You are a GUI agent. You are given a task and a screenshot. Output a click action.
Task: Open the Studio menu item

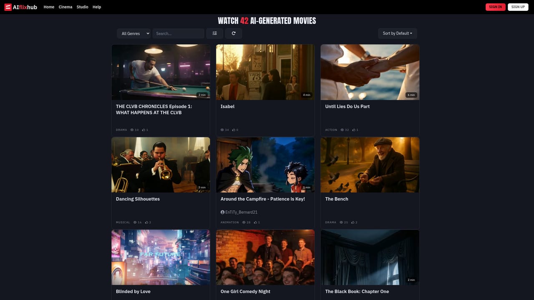pyautogui.click(x=82, y=7)
